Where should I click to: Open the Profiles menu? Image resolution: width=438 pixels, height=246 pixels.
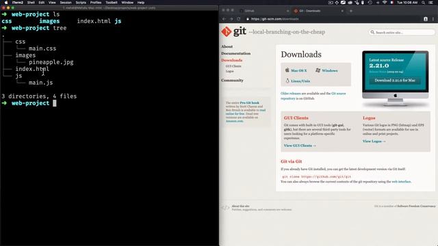click(x=96, y=3)
